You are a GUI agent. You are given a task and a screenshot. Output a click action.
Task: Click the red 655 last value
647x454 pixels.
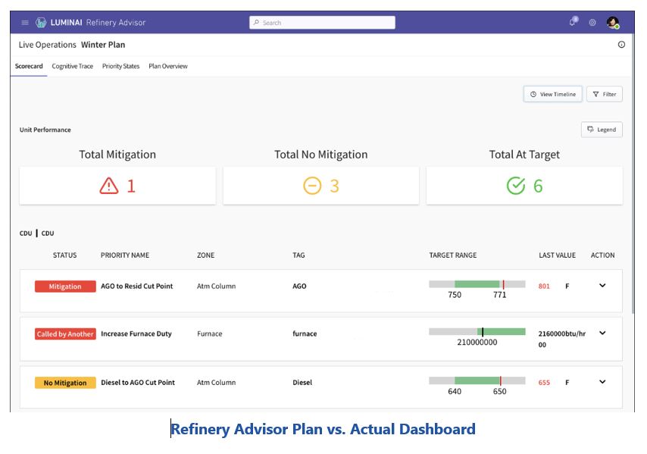544,383
